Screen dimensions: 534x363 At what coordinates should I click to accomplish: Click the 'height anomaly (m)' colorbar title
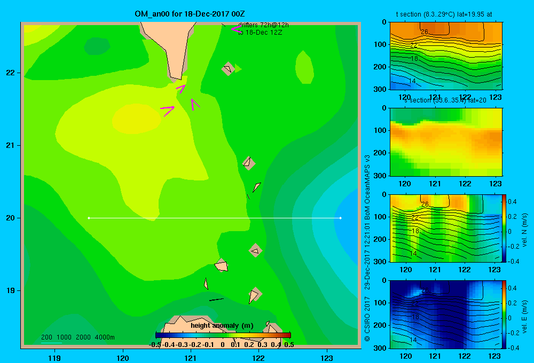222,326
